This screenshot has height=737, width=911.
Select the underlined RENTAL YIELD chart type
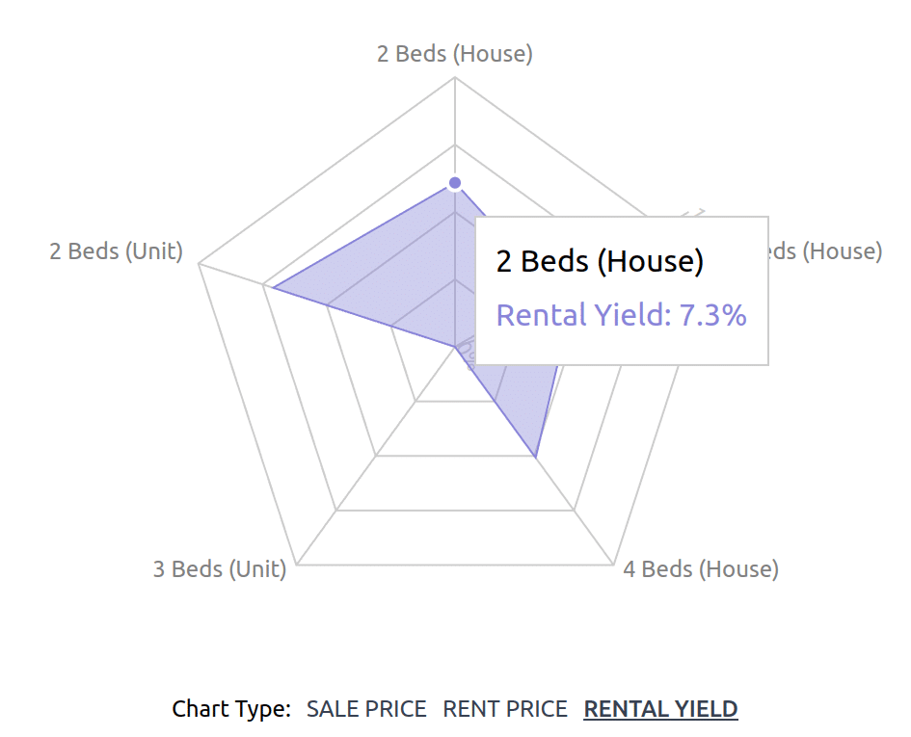[660, 708]
